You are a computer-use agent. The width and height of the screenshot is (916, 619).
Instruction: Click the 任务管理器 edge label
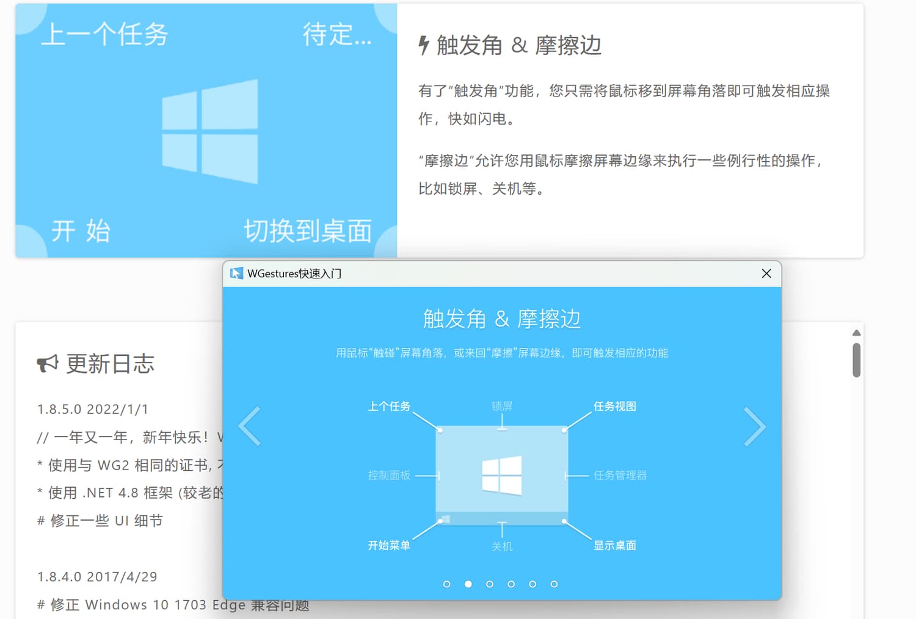click(x=620, y=475)
